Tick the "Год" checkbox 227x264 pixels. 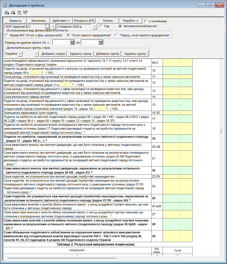click(x=101, y=26)
